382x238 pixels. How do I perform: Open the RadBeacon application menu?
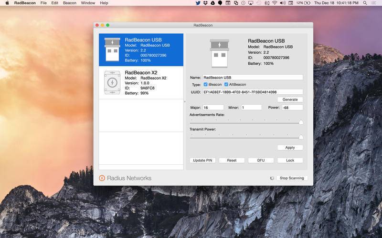(25, 3)
